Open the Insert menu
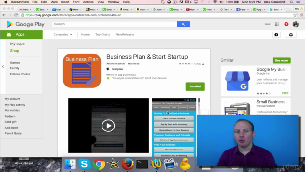Image resolution: width=305 pixels, height=172 pixels. tap(65, 2)
